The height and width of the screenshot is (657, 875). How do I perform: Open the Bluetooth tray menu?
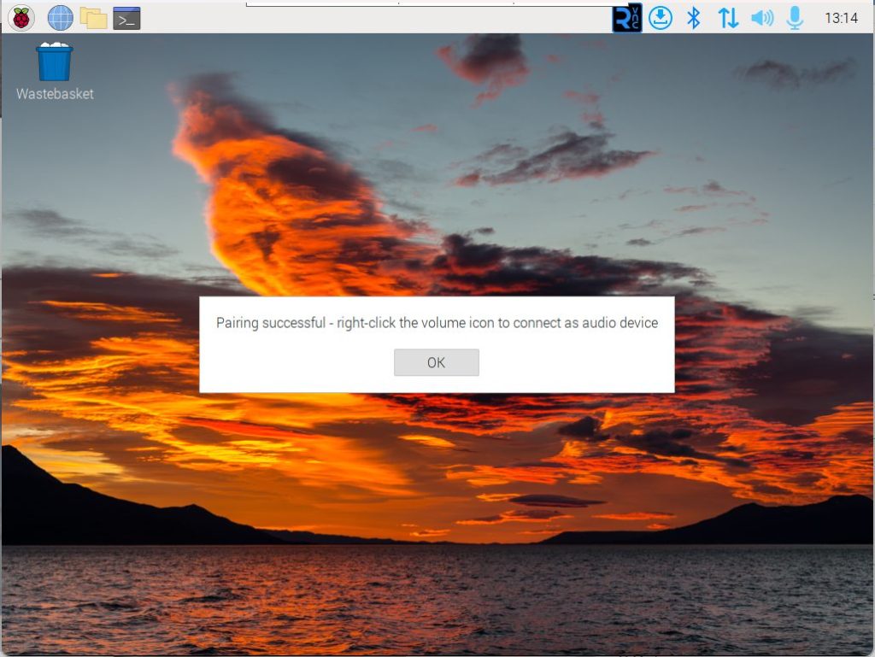coord(694,18)
